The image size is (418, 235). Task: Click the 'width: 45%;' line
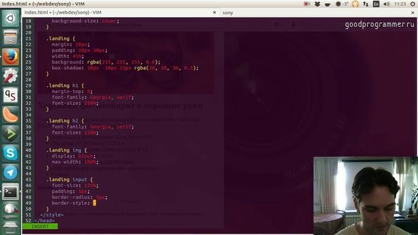point(68,56)
